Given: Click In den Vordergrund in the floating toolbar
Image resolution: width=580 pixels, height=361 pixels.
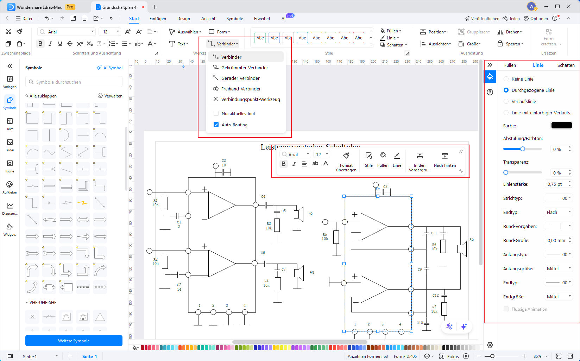Looking at the screenshot, I should click(x=420, y=162).
